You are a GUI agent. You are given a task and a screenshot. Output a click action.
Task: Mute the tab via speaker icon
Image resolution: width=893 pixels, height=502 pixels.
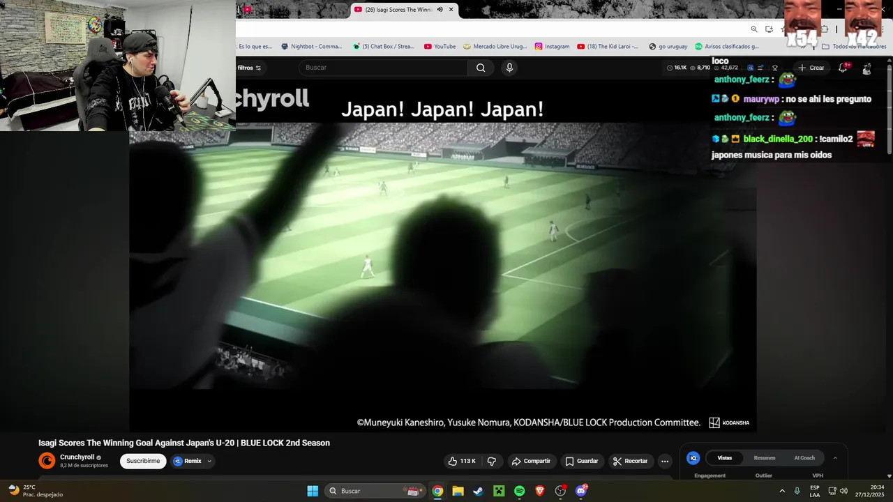pyautogui.click(x=440, y=10)
